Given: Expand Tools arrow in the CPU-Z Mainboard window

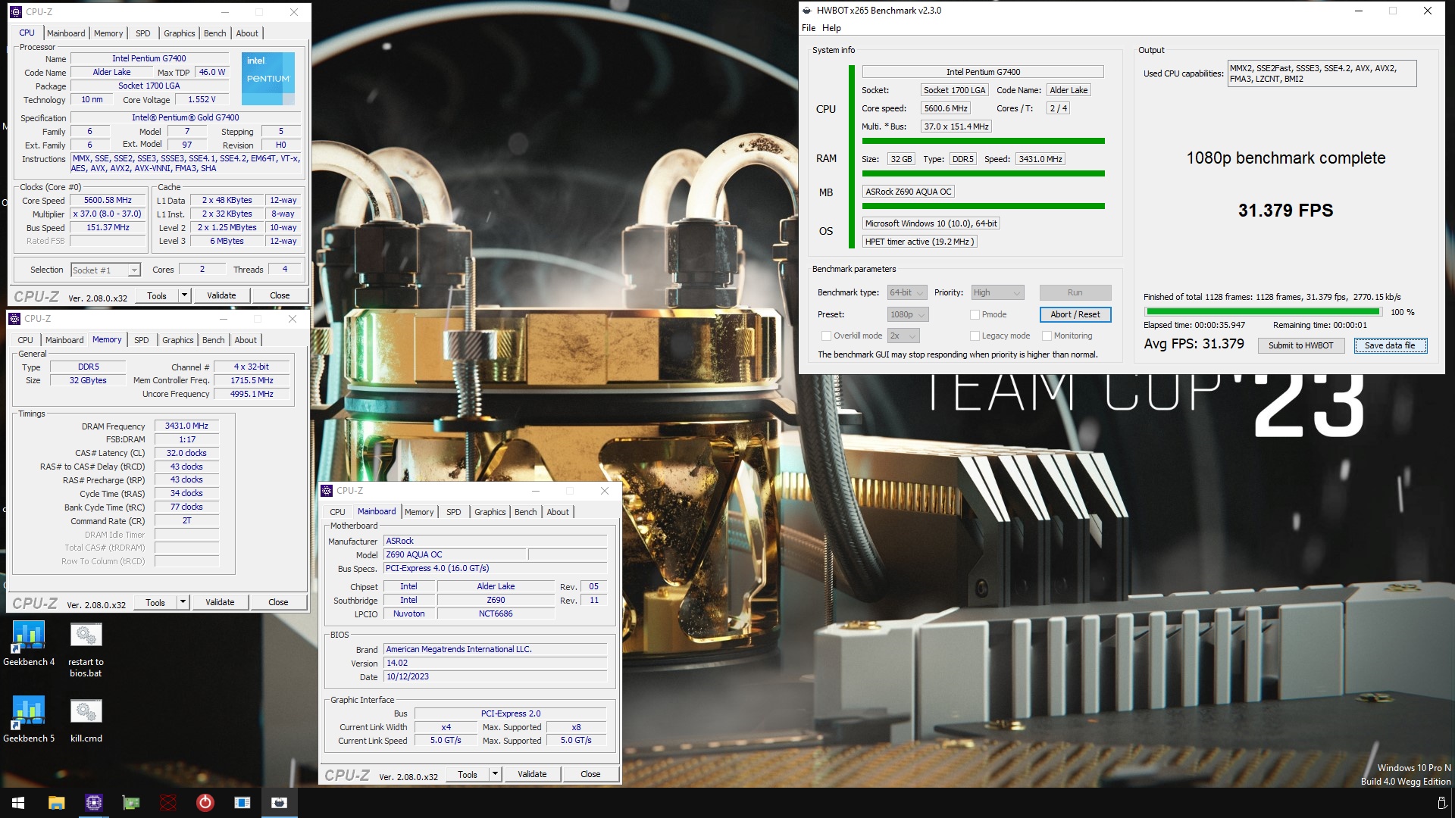Looking at the screenshot, I should click(x=495, y=774).
